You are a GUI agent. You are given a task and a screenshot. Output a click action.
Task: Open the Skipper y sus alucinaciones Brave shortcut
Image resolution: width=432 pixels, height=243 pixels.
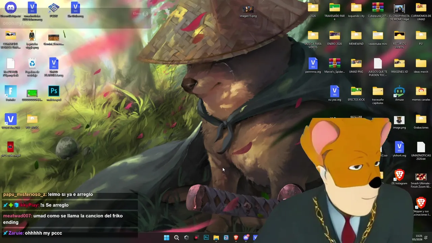pyautogui.click(x=421, y=207)
